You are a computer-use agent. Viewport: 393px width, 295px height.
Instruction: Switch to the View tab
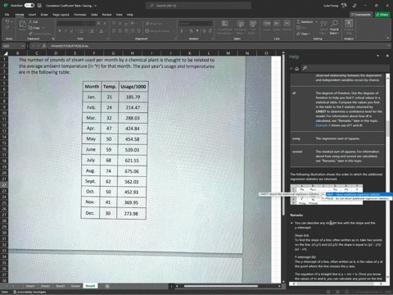click(120, 15)
